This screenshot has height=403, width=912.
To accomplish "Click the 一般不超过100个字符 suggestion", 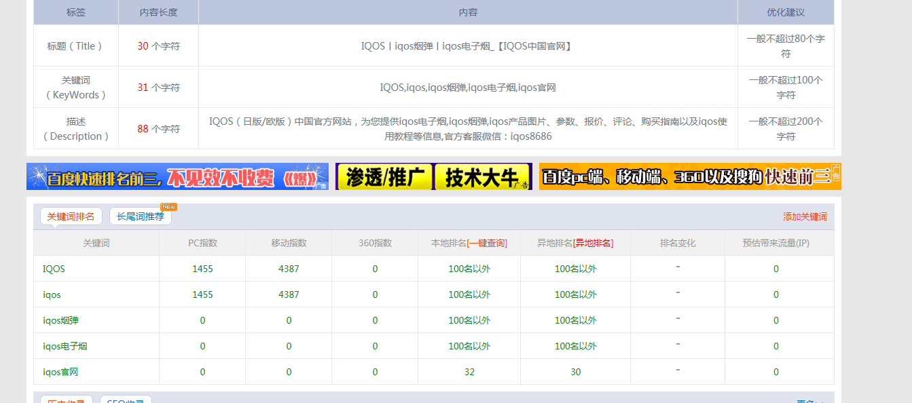I will click(x=786, y=88).
